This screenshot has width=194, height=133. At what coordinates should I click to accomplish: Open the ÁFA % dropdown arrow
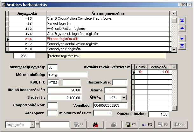(x=124, y=98)
